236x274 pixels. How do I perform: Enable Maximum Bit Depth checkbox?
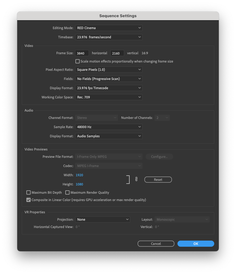click(28, 192)
